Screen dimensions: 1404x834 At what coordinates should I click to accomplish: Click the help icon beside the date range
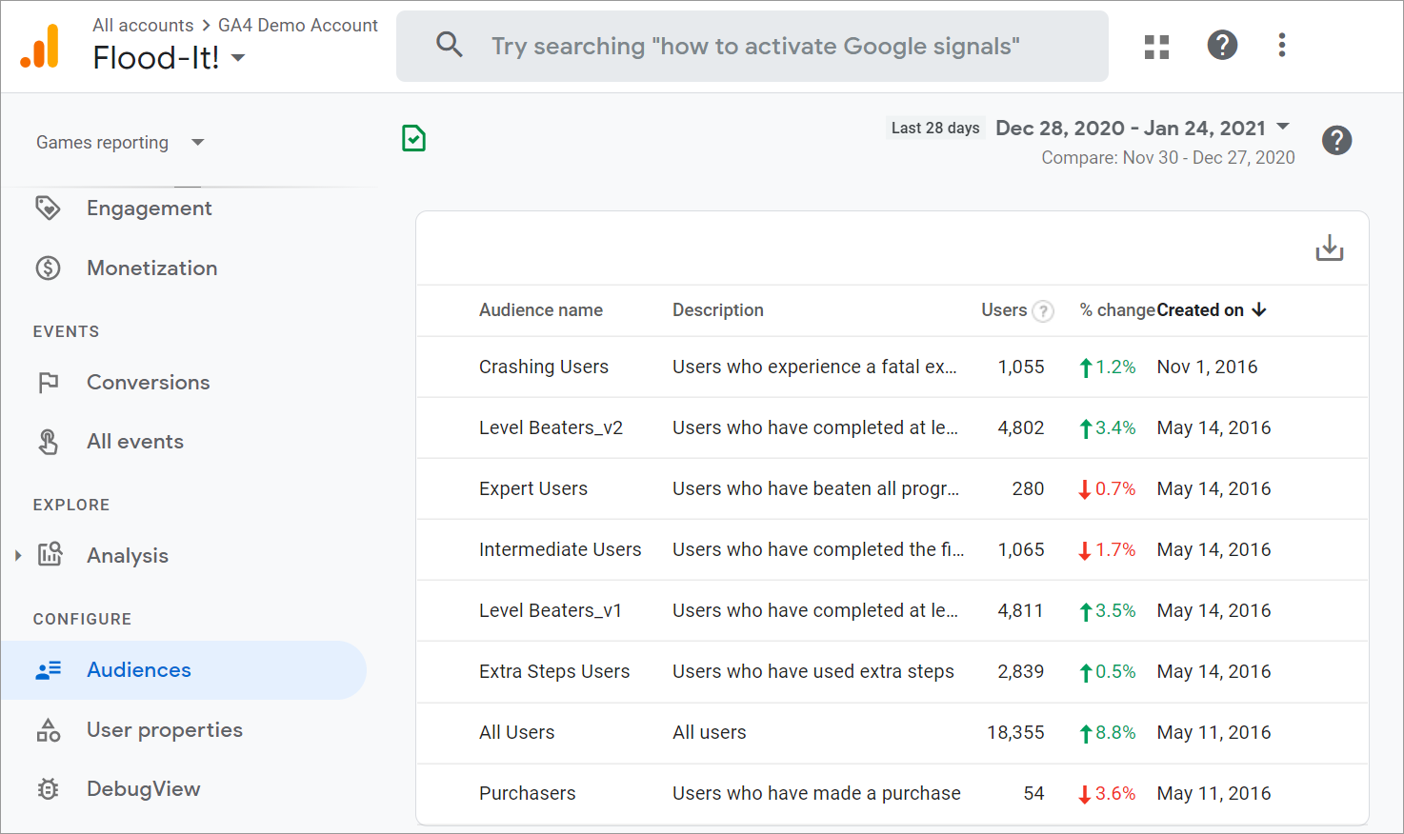pyautogui.click(x=1336, y=141)
